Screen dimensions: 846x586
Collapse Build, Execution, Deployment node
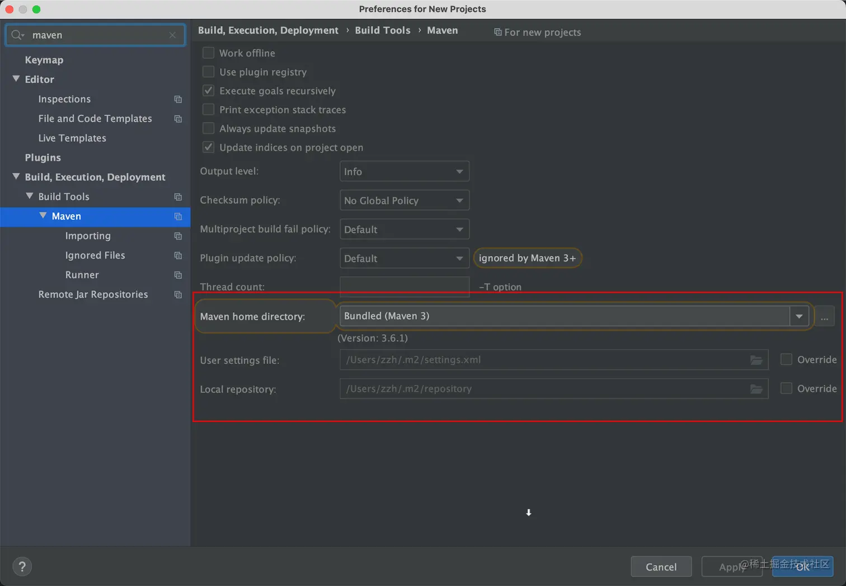(16, 176)
